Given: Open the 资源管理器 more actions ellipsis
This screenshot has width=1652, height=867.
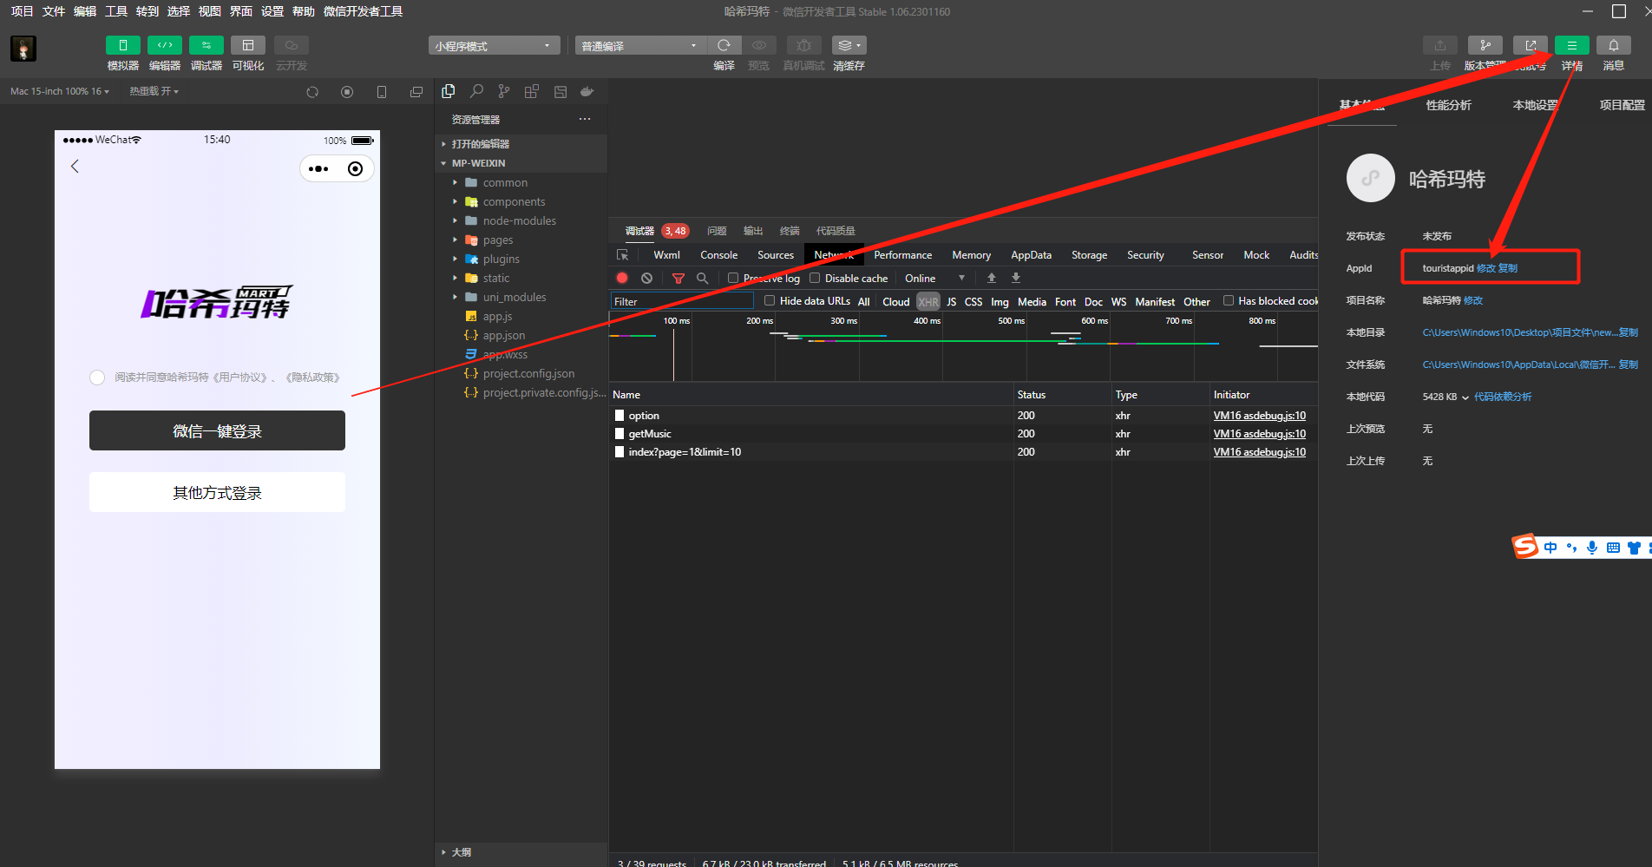Looking at the screenshot, I should pyautogui.click(x=585, y=119).
